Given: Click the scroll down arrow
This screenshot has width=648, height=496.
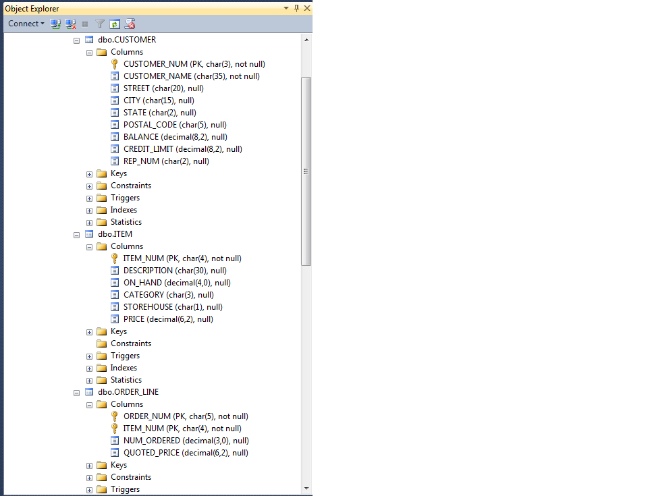Looking at the screenshot, I should [306, 488].
